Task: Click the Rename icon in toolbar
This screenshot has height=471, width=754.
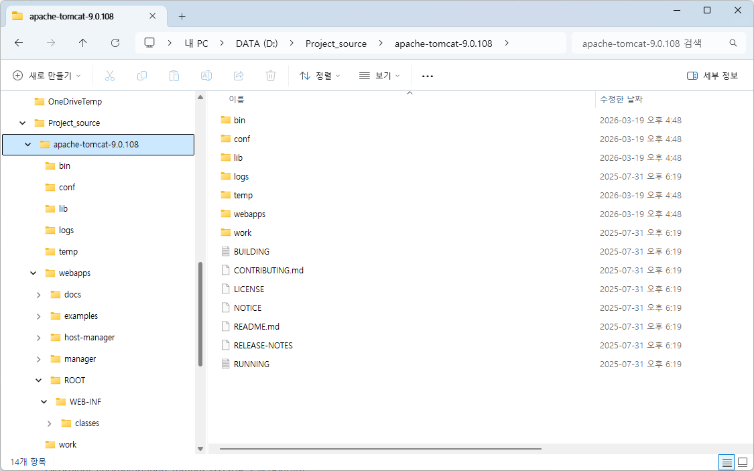Action: click(206, 76)
